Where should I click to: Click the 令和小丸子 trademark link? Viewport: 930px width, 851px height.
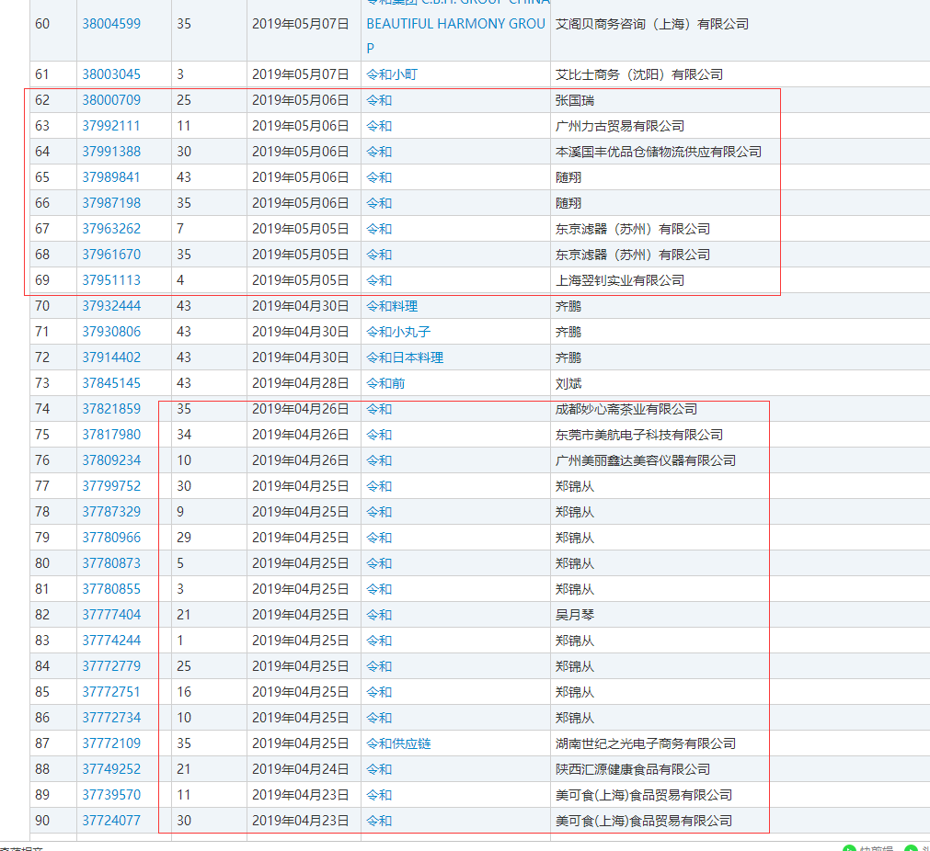point(397,332)
